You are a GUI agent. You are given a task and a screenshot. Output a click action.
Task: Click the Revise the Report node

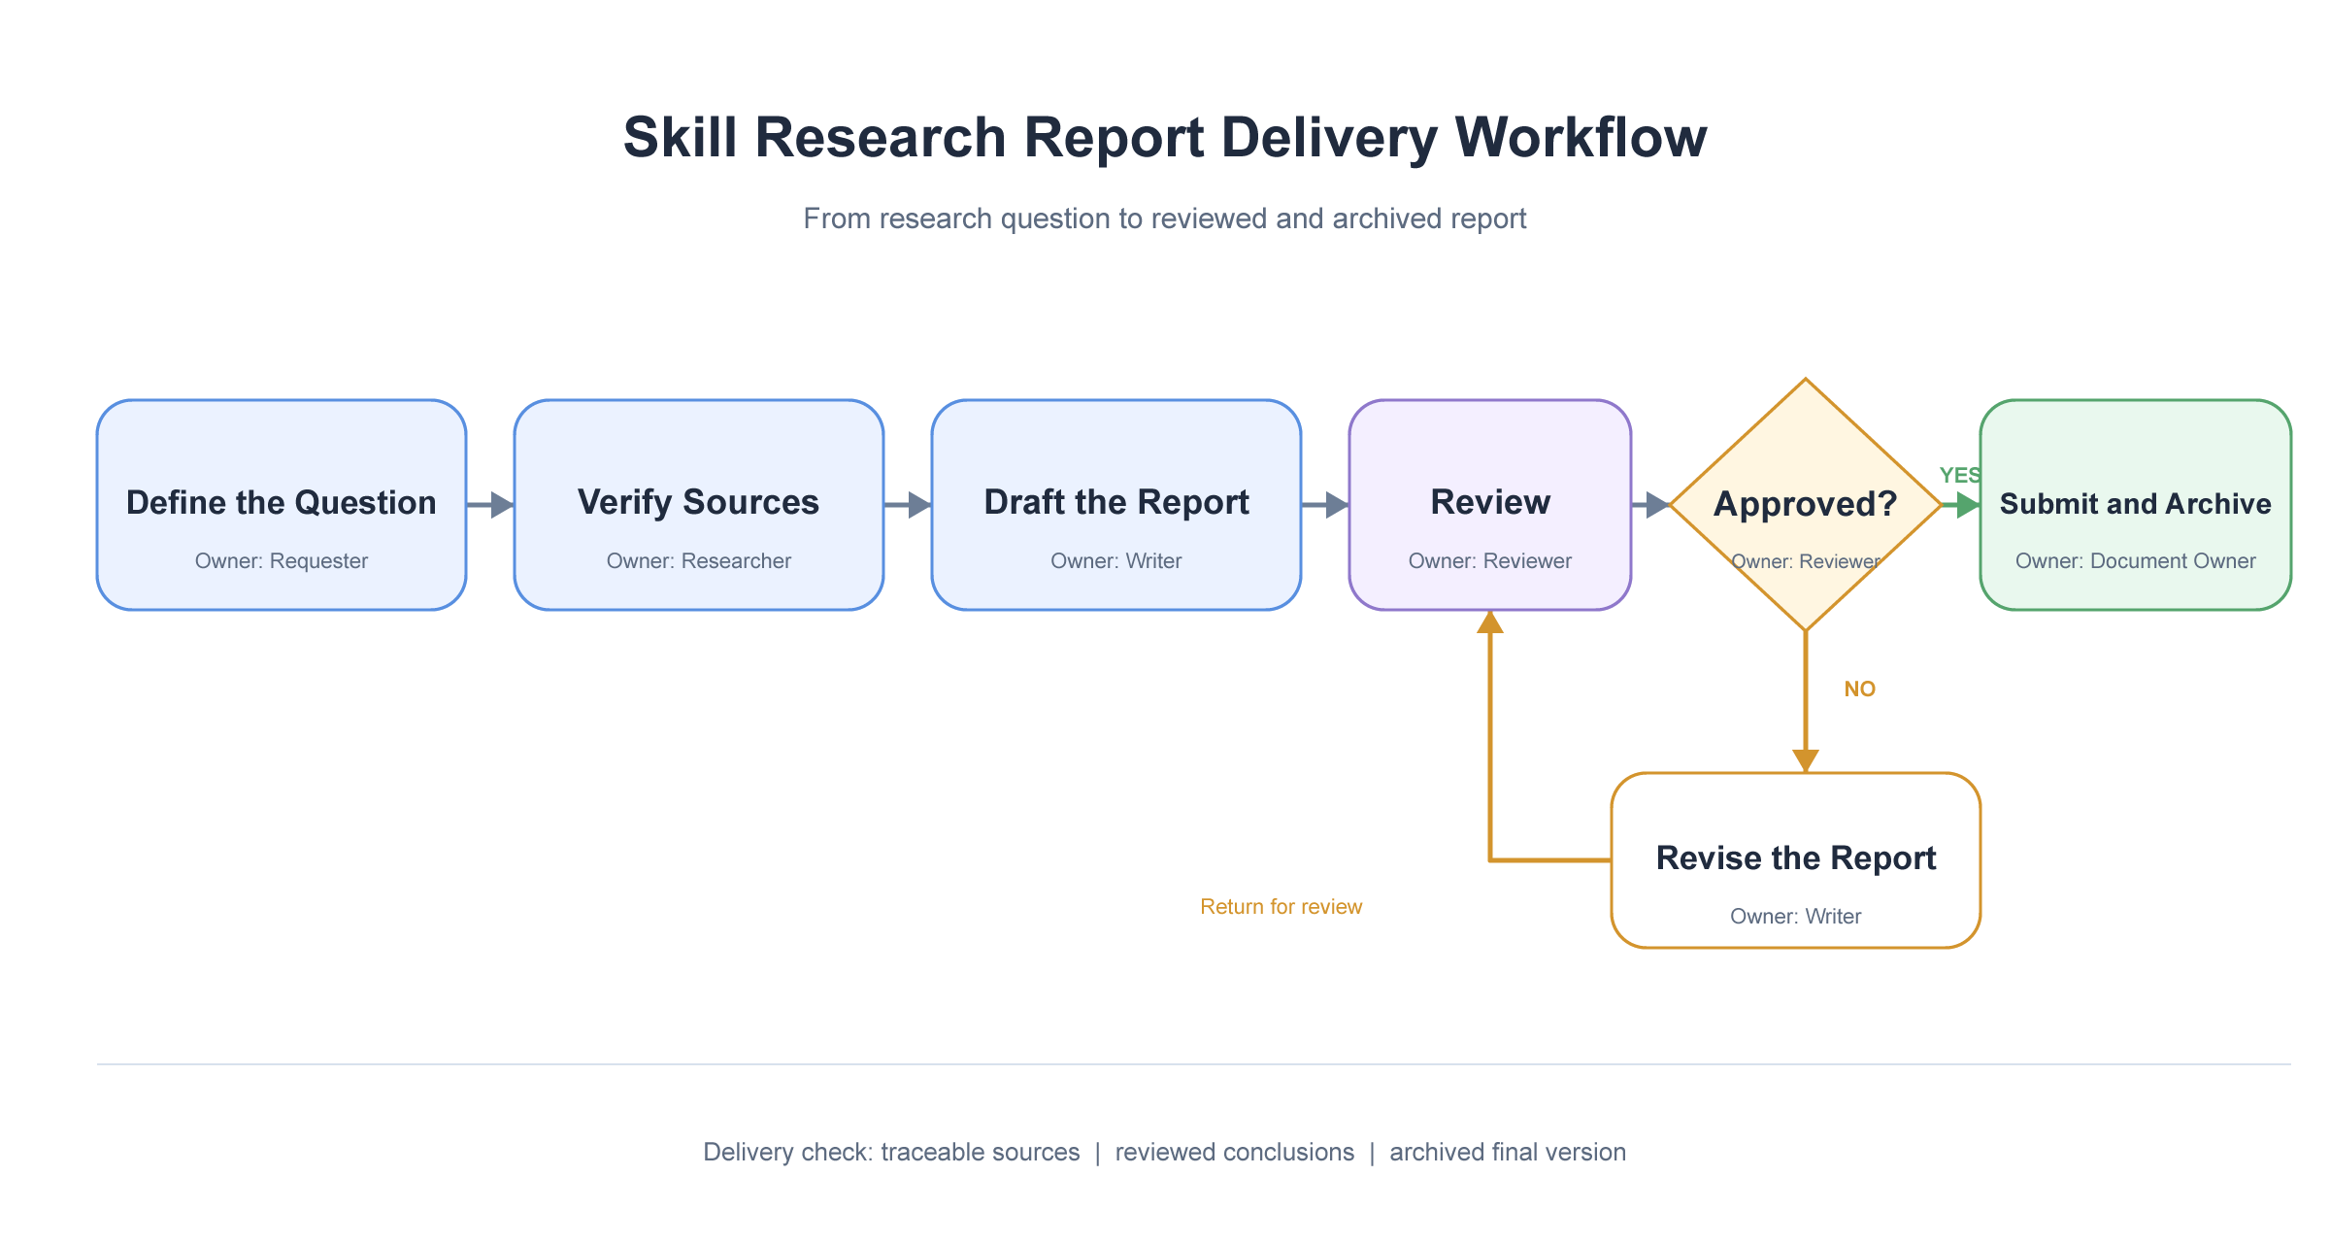coord(1796,860)
